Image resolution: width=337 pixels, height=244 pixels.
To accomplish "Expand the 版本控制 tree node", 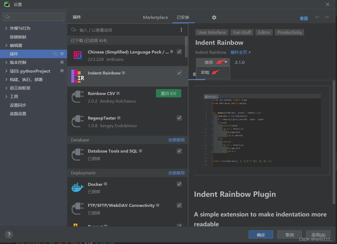I will pyautogui.click(x=6, y=62).
